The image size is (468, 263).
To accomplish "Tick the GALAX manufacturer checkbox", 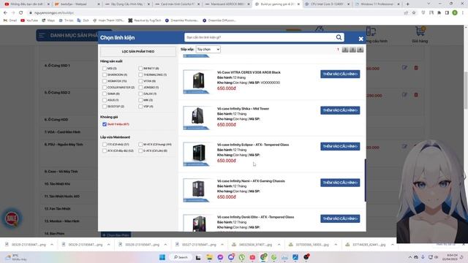I will 140,94.
